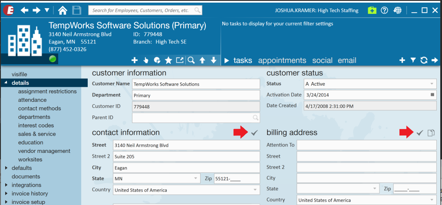Switch to the social tab

322,60
